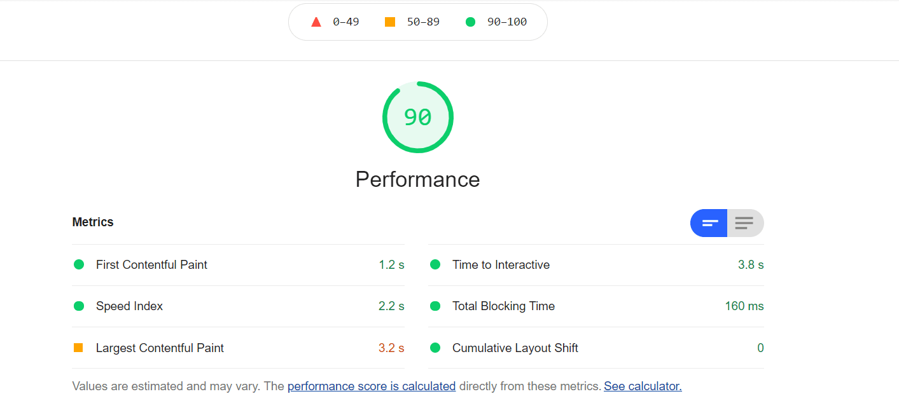Click the green dot beside Speed Index
Screen dimensions: 899x408
pos(79,306)
